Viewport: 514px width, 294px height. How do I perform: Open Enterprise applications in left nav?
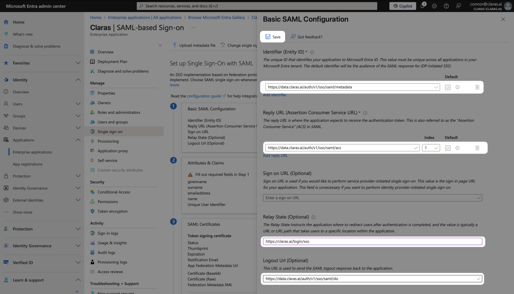tap(32, 152)
